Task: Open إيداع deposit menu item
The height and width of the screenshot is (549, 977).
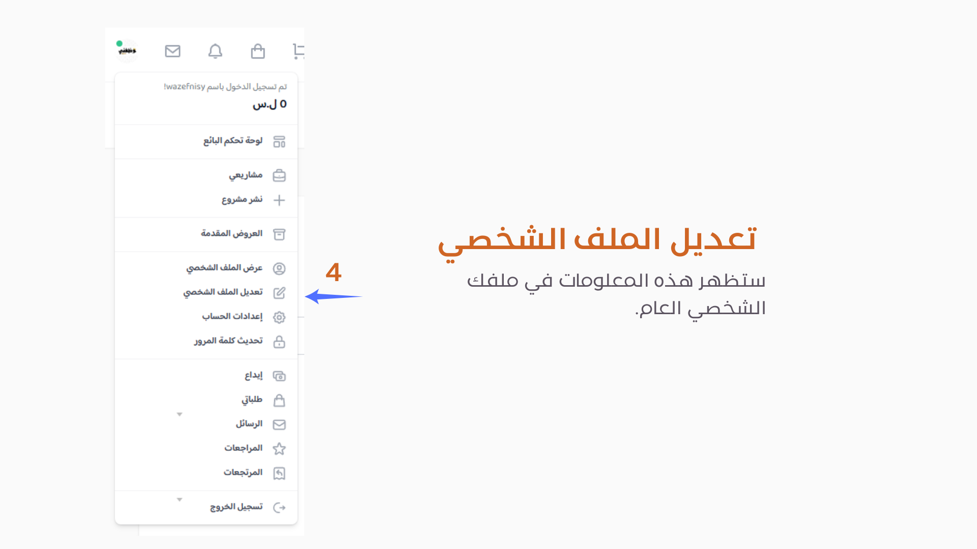Action: pyautogui.click(x=253, y=376)
